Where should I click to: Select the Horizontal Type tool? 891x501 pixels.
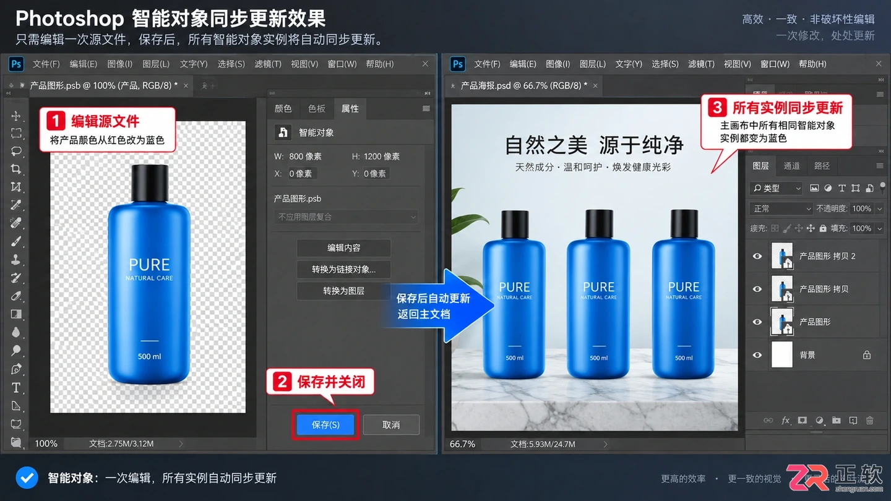(x=16, y=388)
